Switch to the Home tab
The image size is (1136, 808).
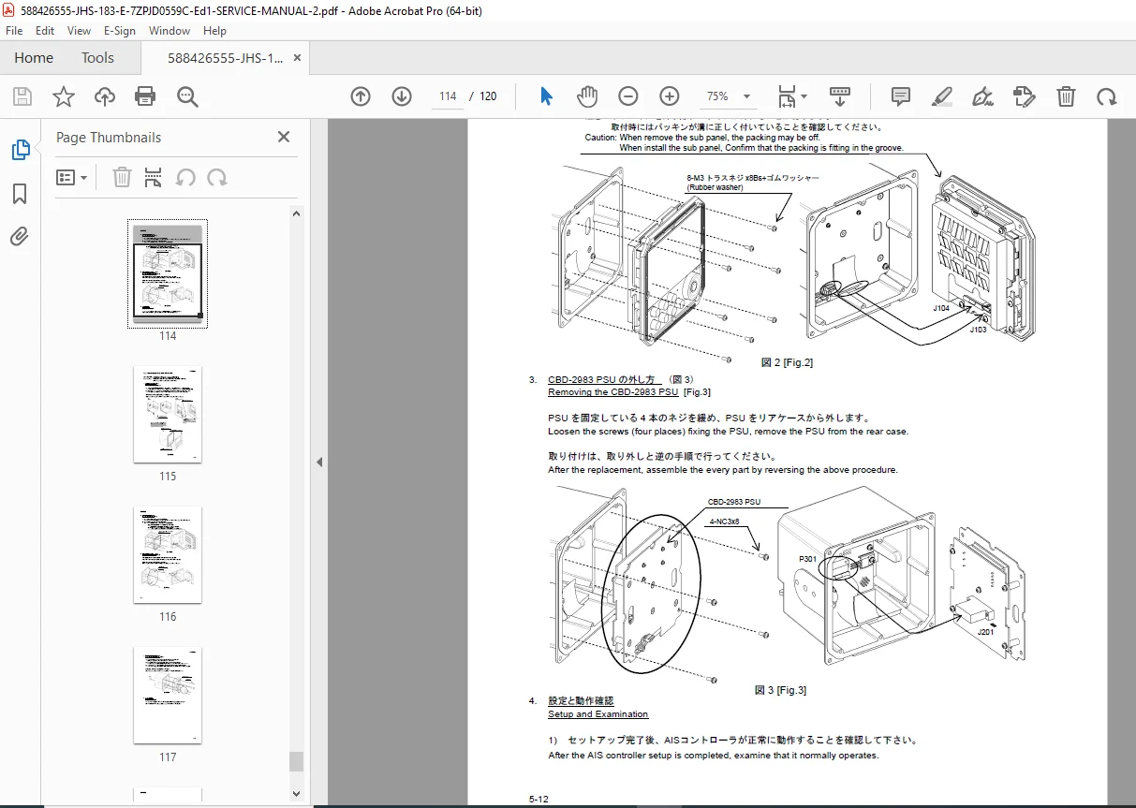point(34,58)
